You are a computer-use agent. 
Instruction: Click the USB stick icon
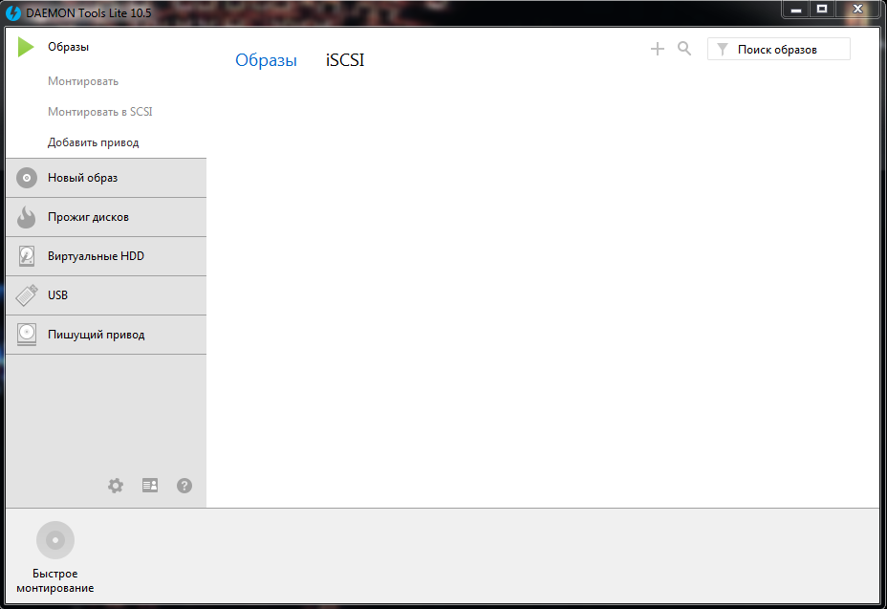click(27, 294)
